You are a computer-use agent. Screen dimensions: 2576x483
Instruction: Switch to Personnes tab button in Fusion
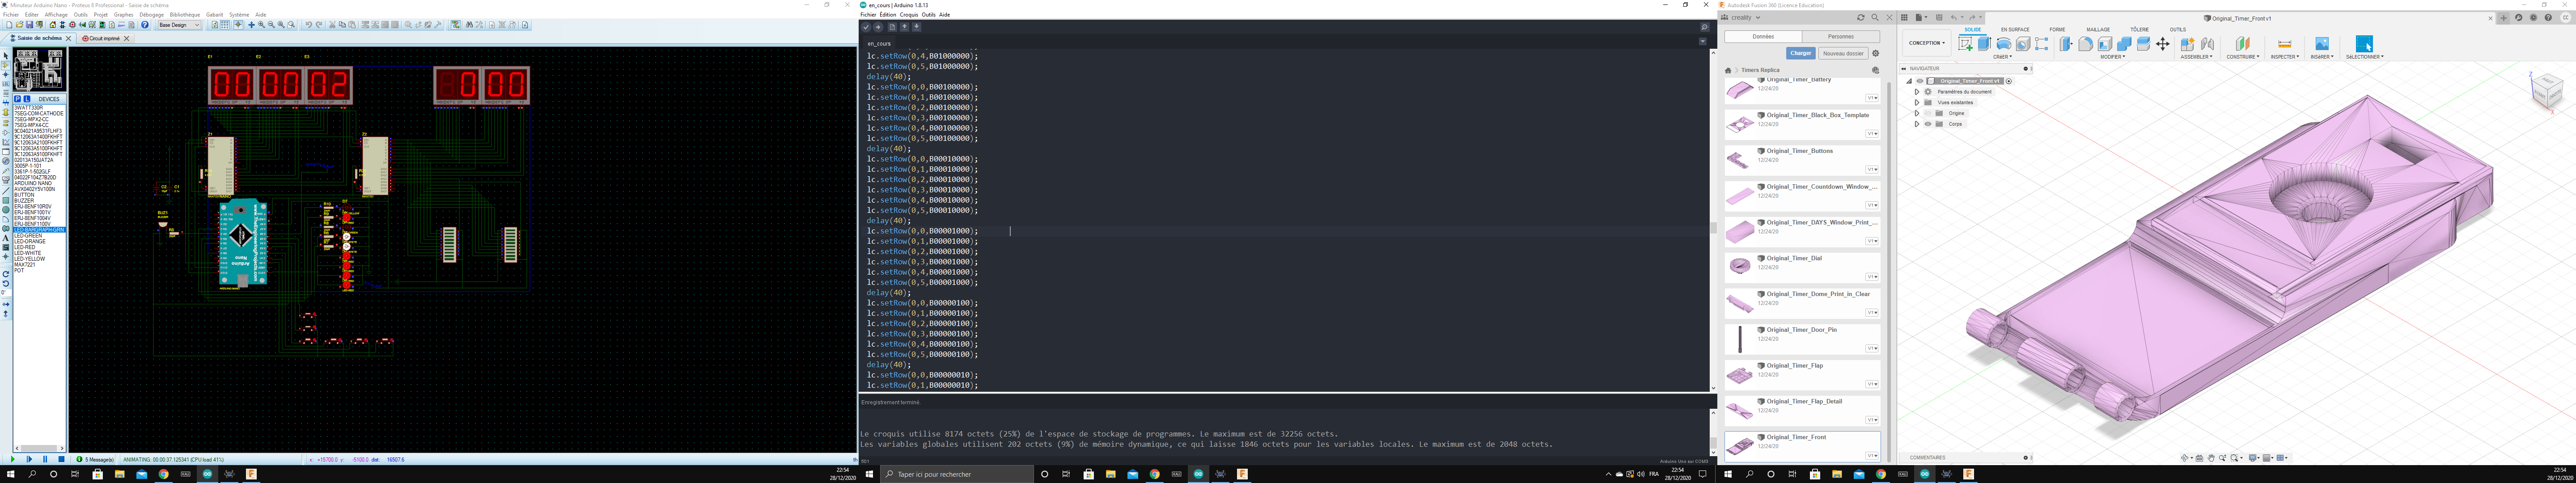coord(1841,37)
